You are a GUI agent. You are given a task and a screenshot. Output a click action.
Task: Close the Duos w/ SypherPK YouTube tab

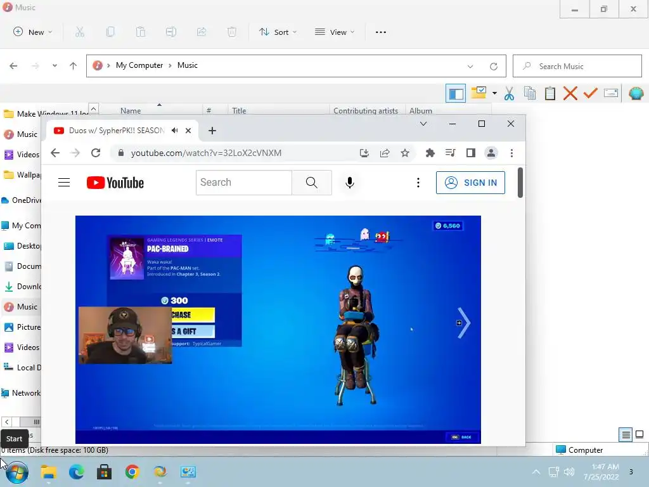(x=188, y=131)
